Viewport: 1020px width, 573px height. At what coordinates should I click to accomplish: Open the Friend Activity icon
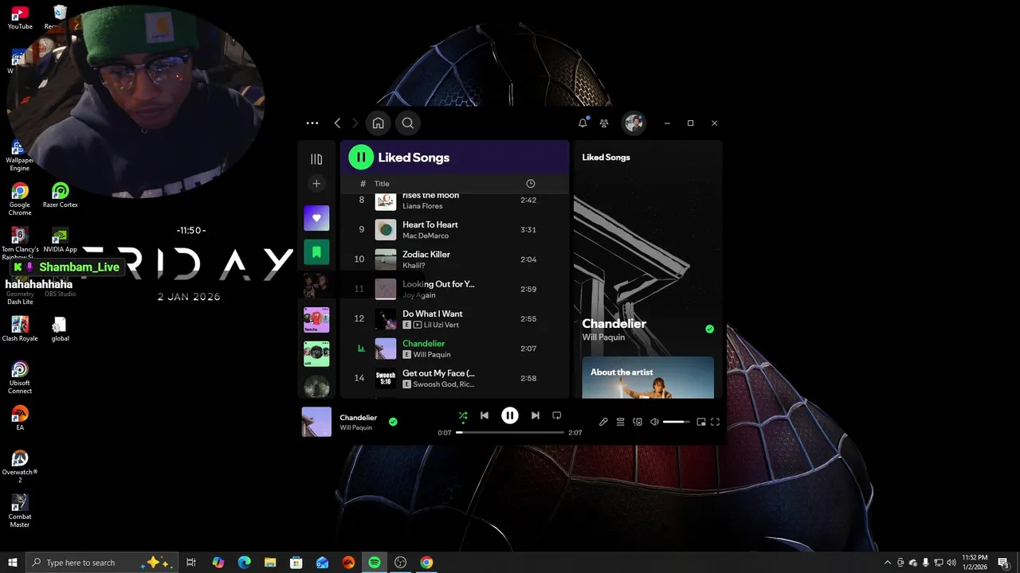(604, 123)
